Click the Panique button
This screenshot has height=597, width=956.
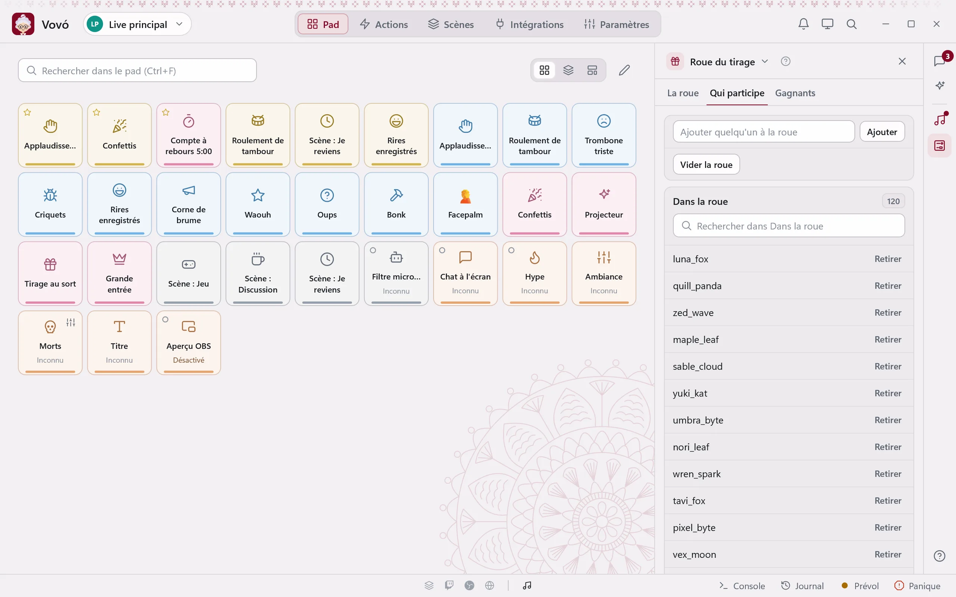point(917,585)
